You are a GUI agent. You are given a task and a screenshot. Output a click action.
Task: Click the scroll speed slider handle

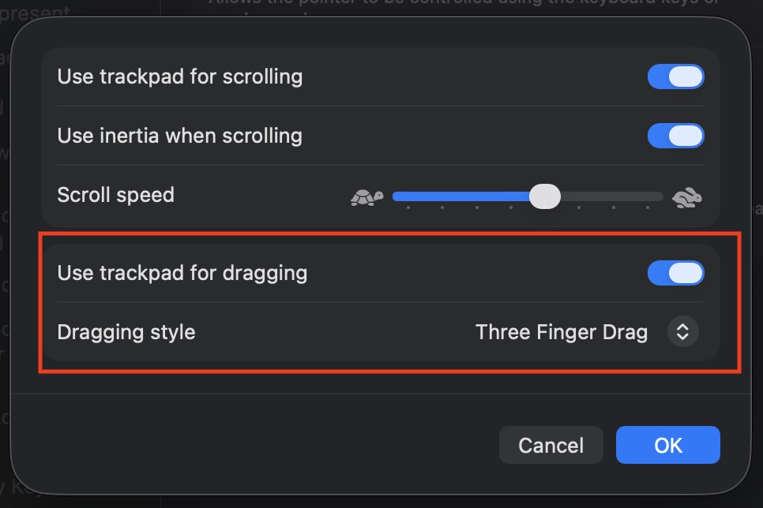(x=545, y=196)
